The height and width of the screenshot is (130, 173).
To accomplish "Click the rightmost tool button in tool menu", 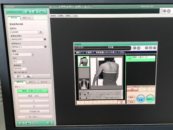I will (x=151, y=89).
